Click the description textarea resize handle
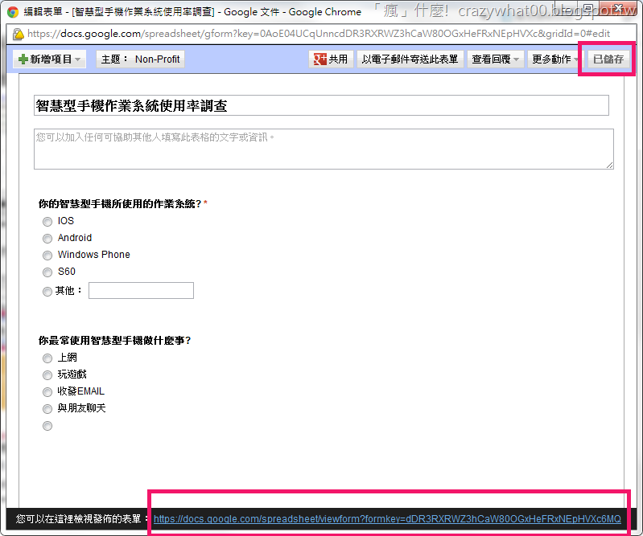The width and height of the screenshot is (643, 536). [x=610, y=165]
